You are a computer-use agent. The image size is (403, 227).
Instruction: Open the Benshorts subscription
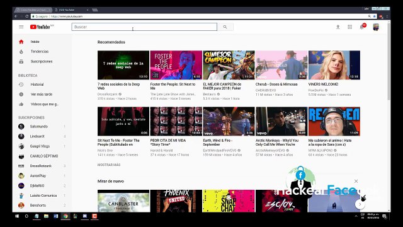pyautogui.click(x=42, y=206)
